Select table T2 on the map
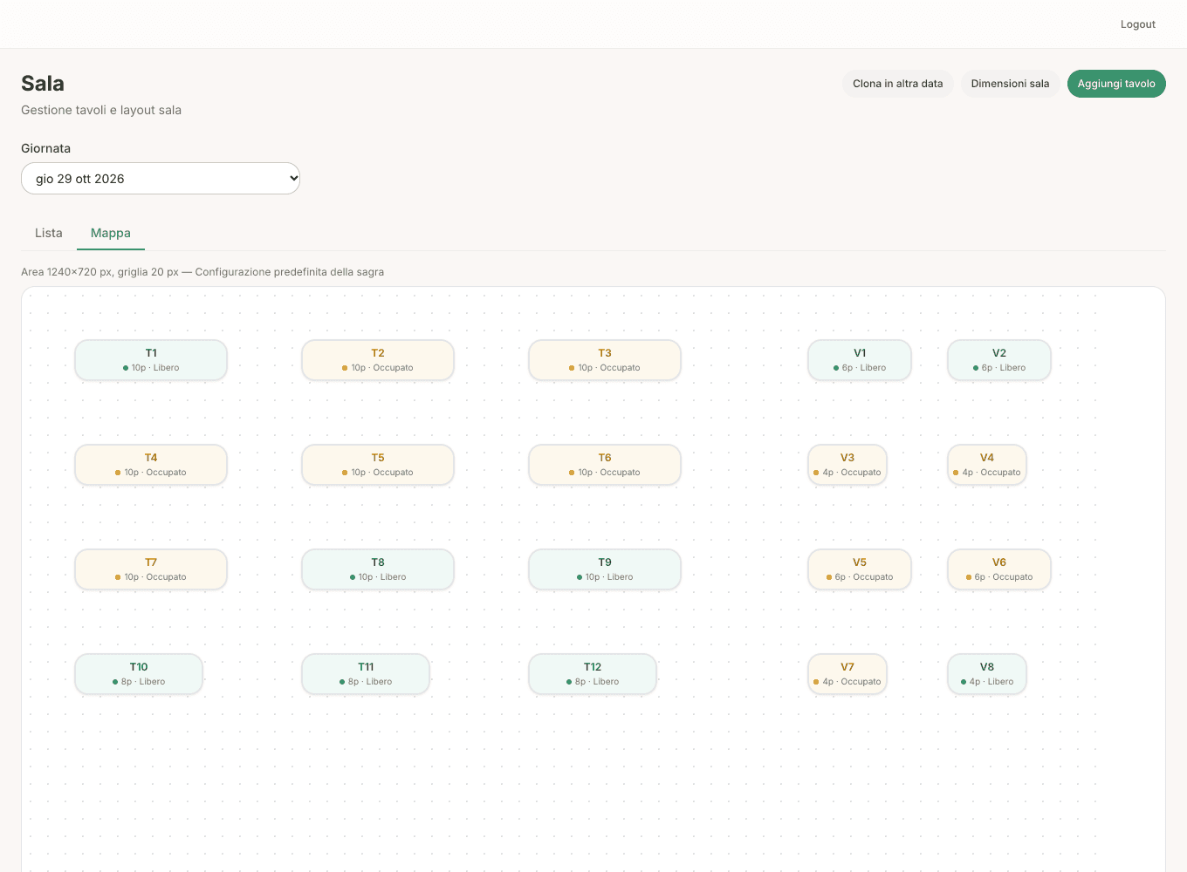 click(378, 360)
